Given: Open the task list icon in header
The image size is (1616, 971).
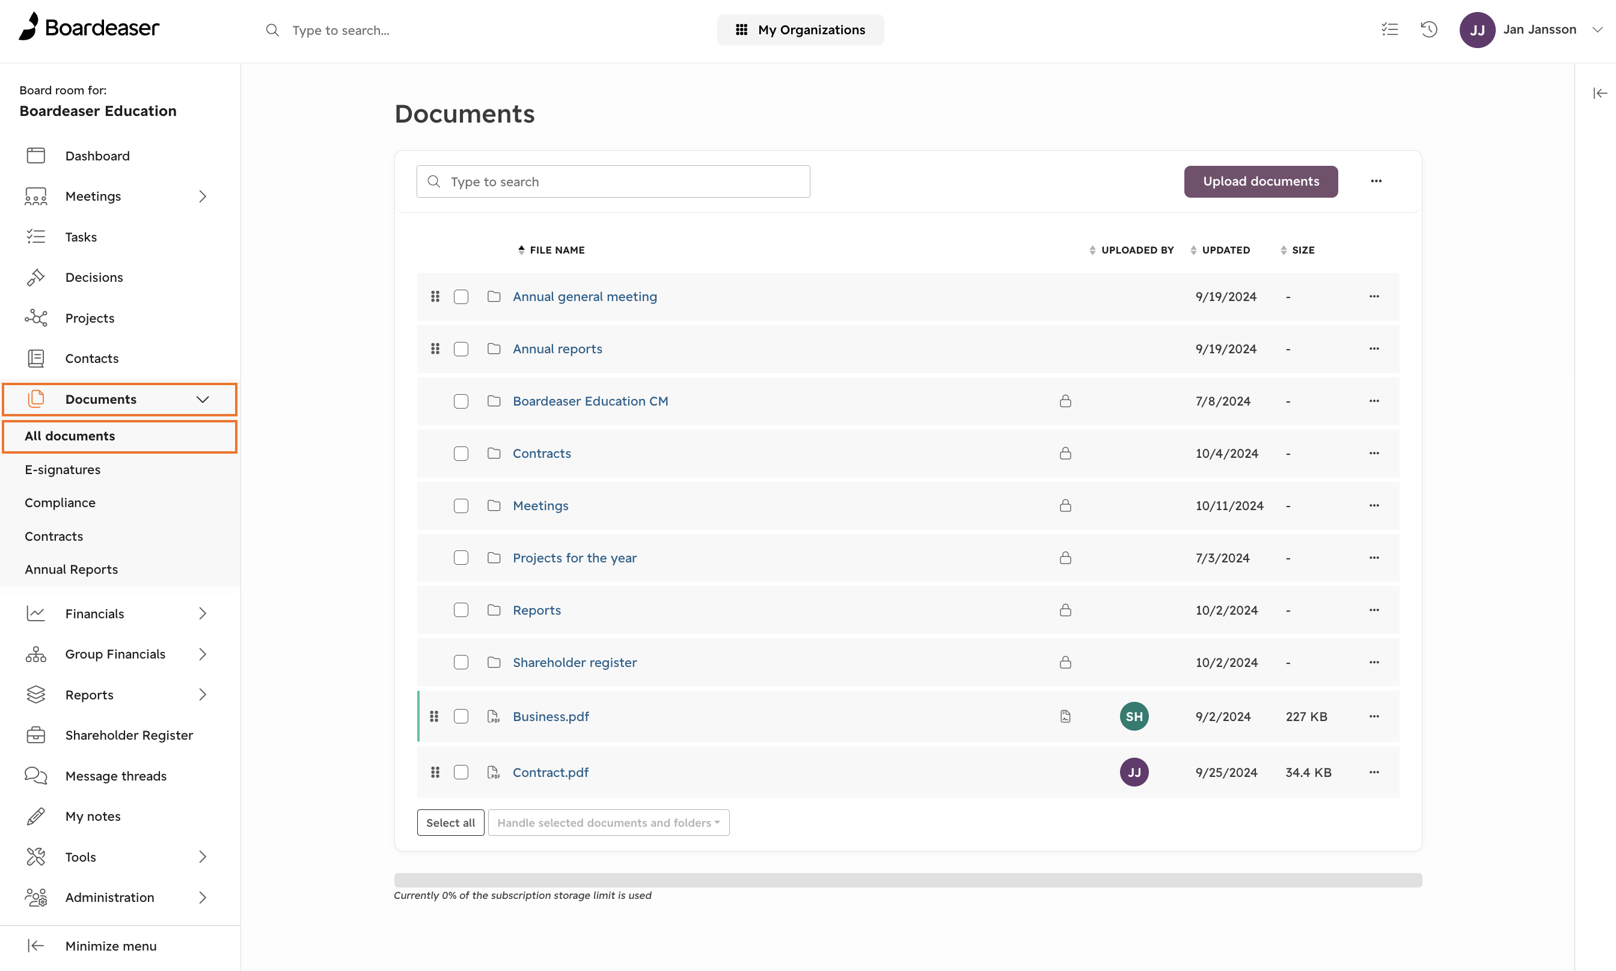Looking at the screenshot, I should click(x=1389, y=29).
